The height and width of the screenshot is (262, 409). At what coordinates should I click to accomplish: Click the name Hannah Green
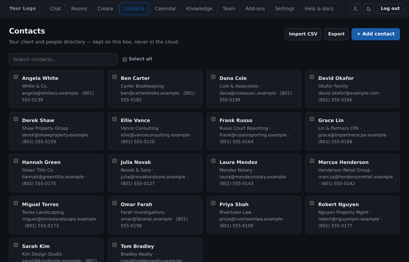click(41, 162)
